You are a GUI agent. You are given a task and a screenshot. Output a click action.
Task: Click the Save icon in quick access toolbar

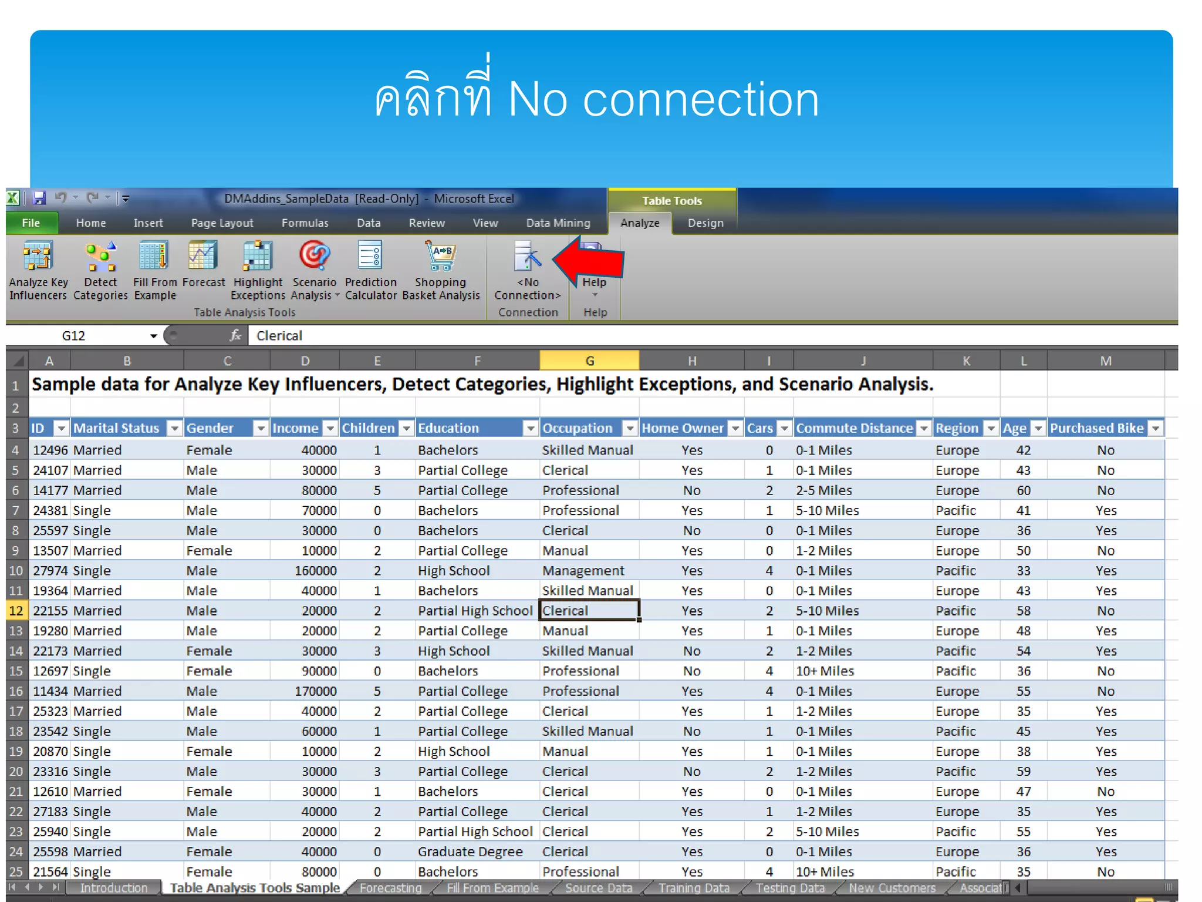coord(39,198)
